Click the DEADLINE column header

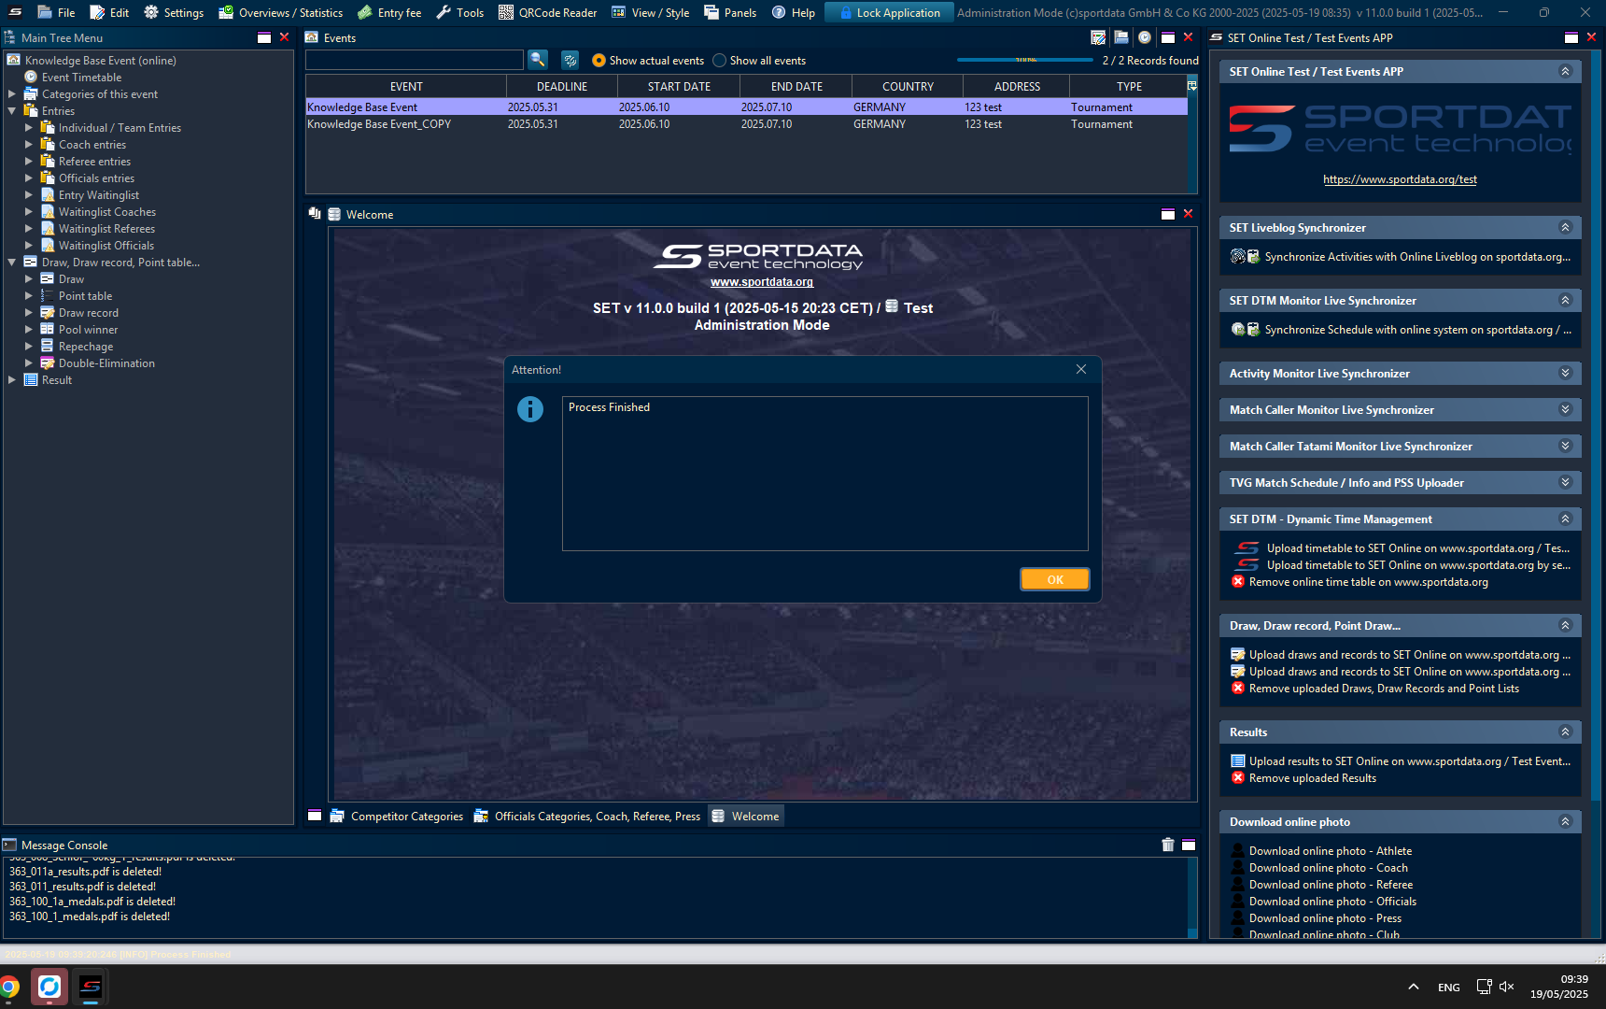(x=562, y=86)
